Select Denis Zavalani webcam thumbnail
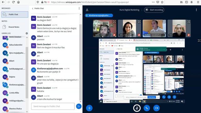This screenshot has height=113, width=201. click(105, 28)
